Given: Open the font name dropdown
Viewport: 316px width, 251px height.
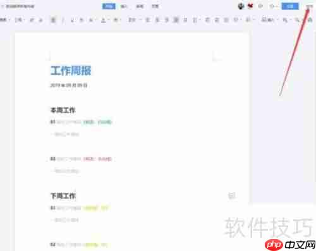Looking at the screenshot, I should click(5, 20).
